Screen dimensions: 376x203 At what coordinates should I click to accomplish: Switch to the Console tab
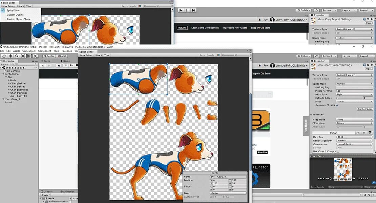pos(46,191)
